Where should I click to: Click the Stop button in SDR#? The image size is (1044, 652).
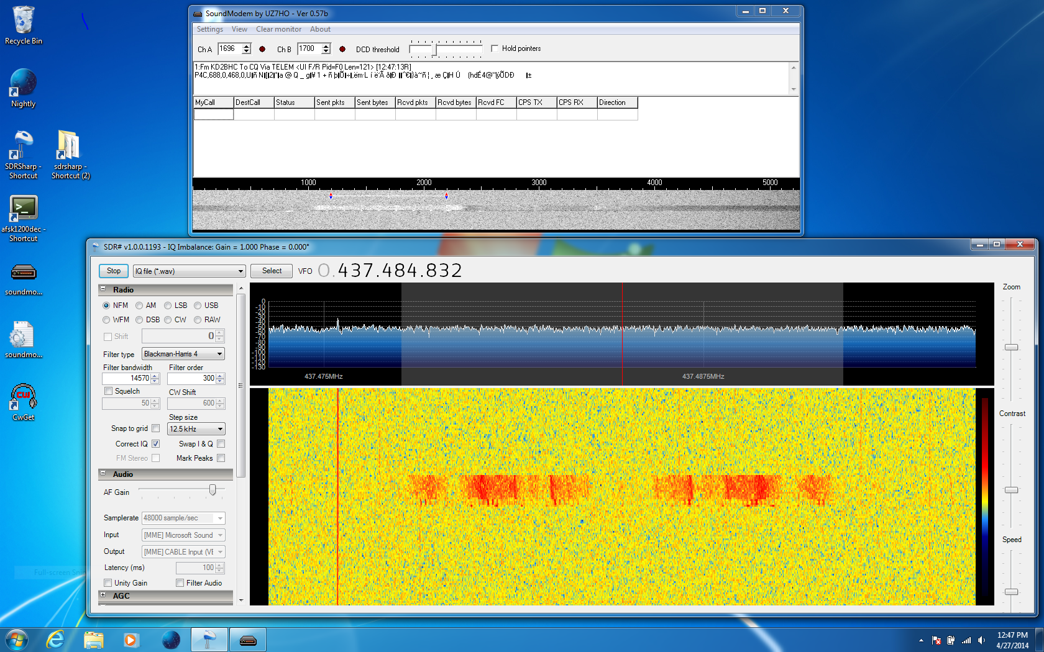pyautogui.click(x=114, y=271)
